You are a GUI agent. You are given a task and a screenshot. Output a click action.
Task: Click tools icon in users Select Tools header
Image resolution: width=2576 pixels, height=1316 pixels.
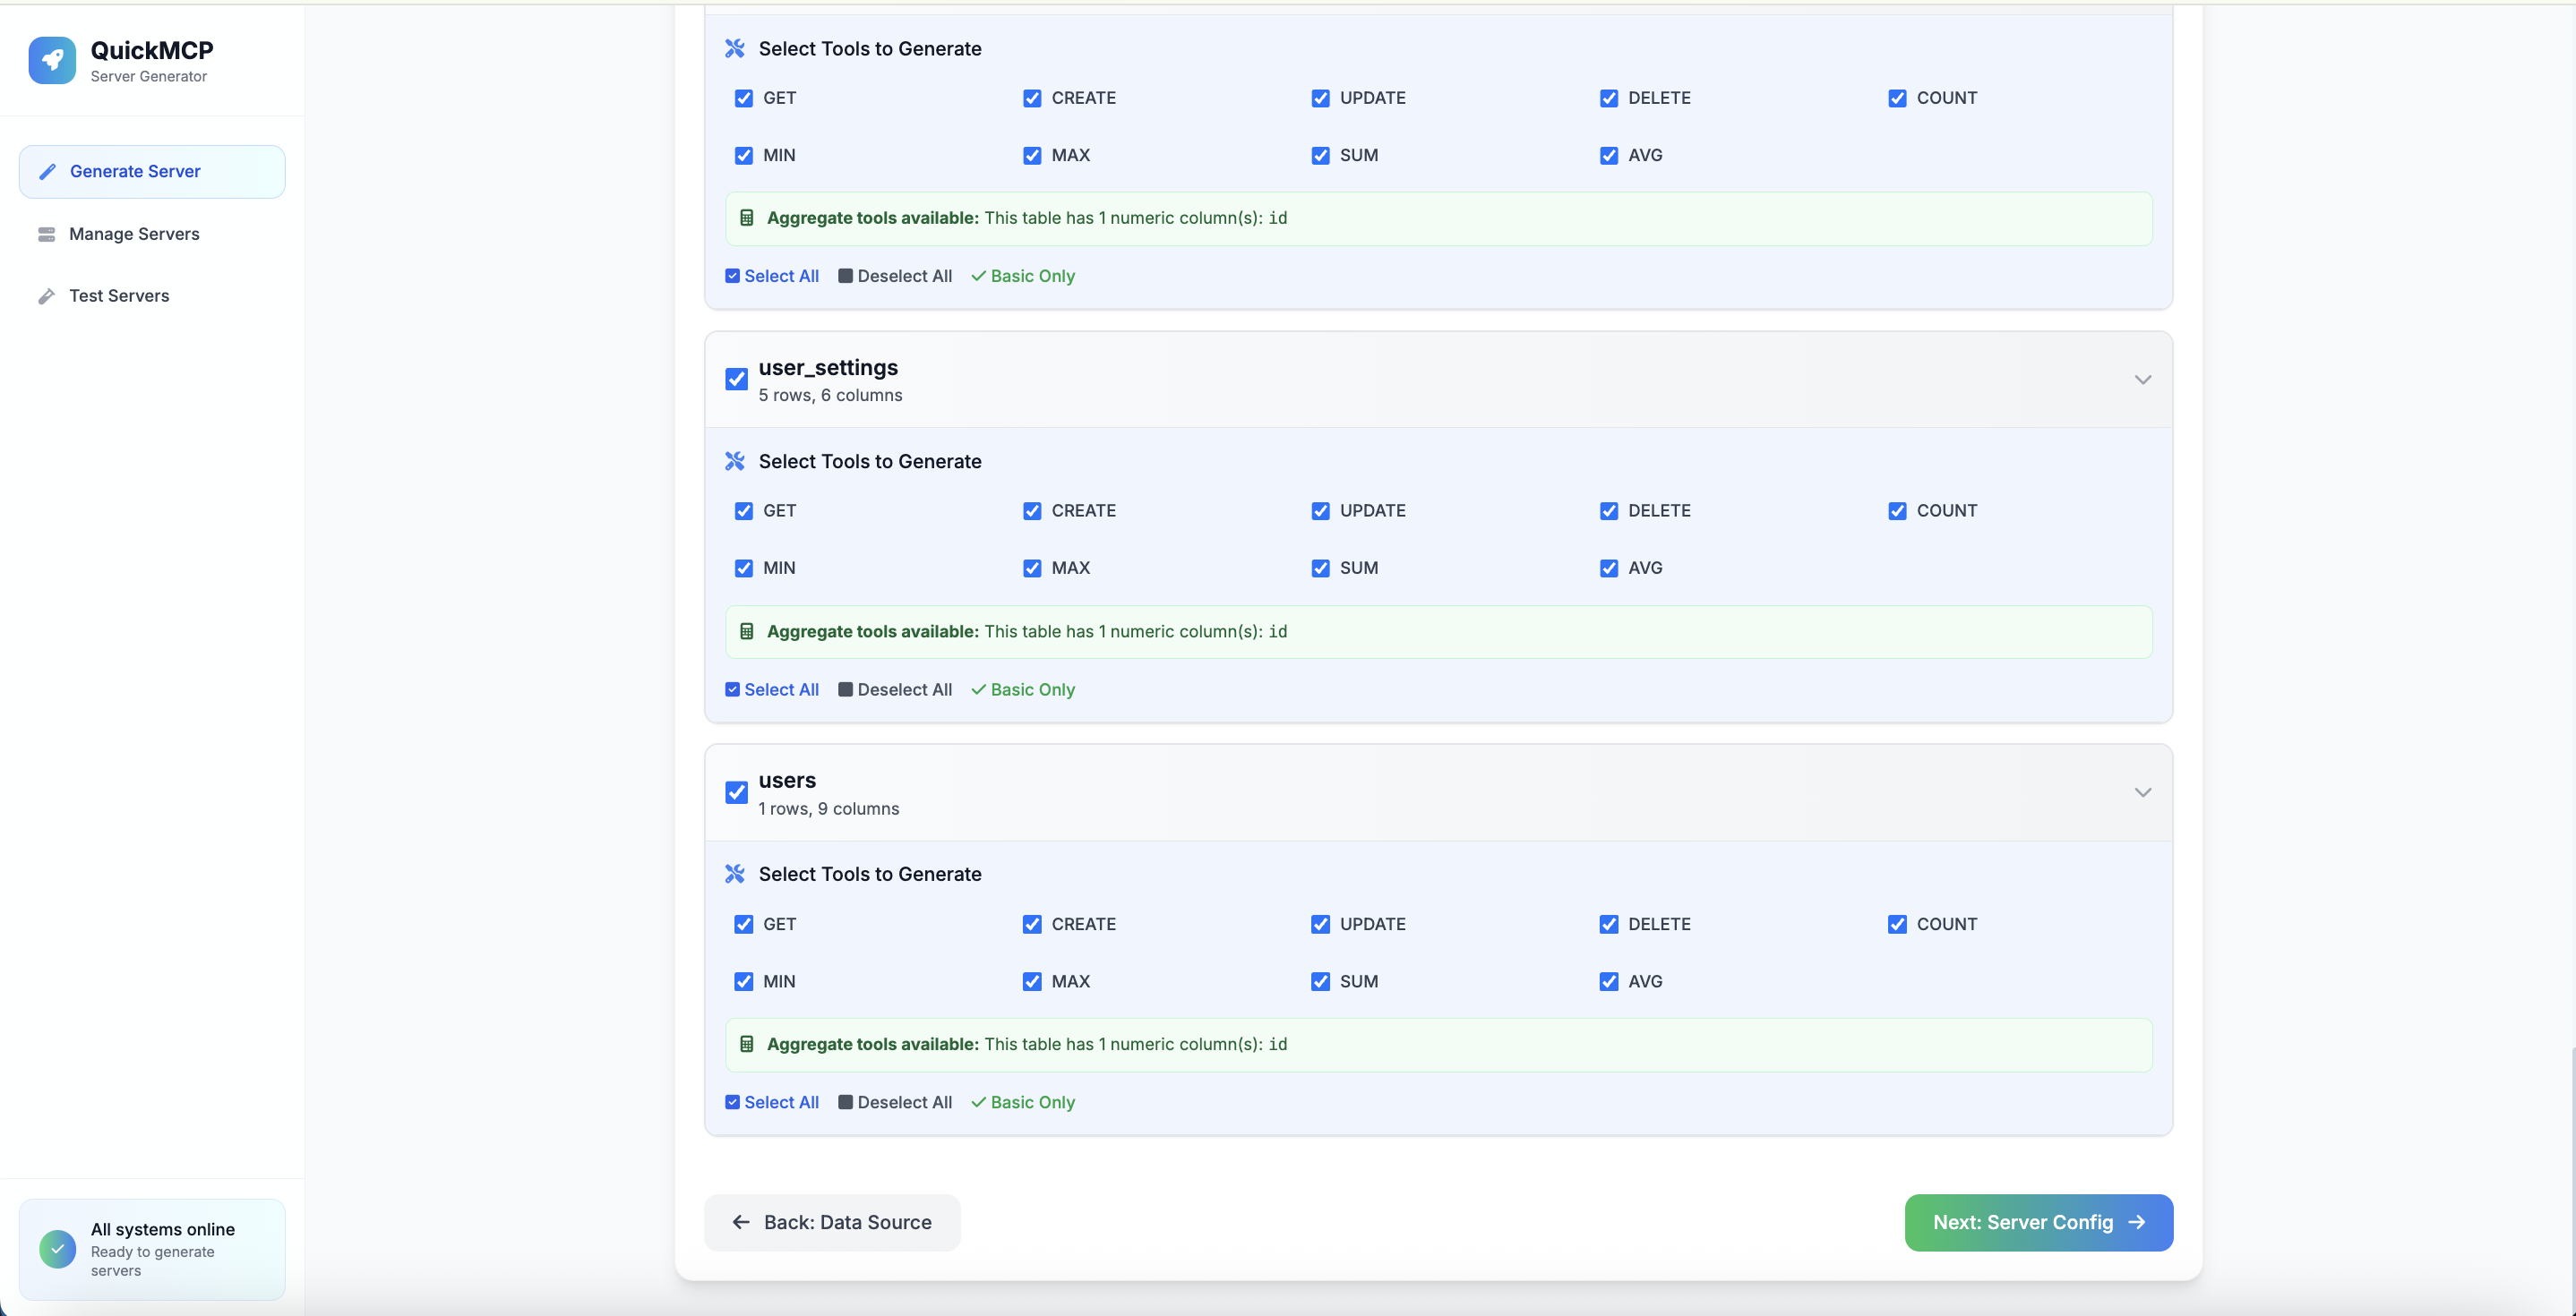[x=735, y=875]
